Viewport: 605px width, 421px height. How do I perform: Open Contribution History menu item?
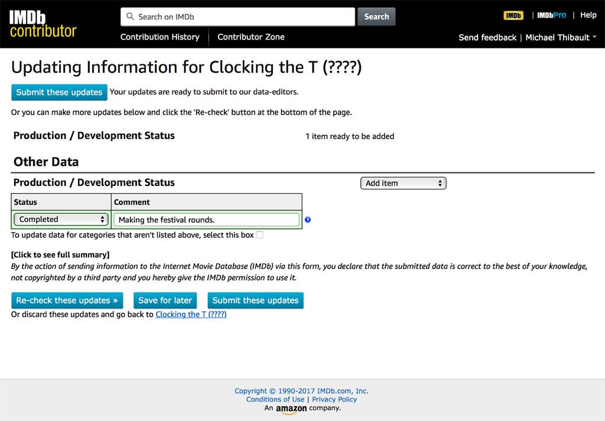click(x=160, y=37)
